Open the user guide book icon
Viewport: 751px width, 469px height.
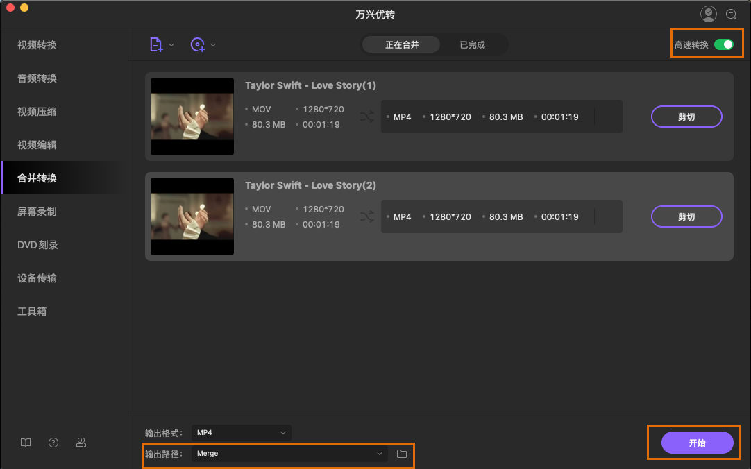(26, 443)
